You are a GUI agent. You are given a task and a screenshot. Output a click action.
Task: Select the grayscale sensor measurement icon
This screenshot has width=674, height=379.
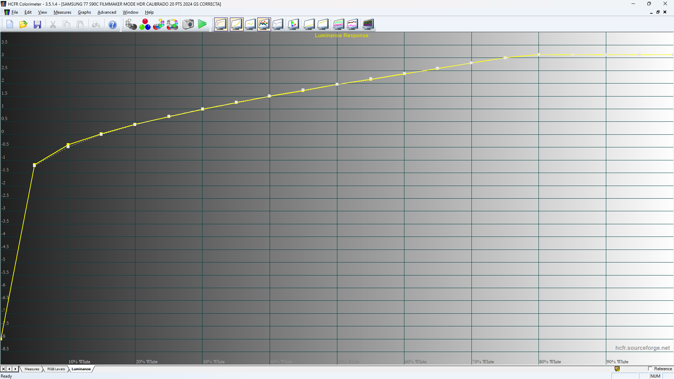[131, 24]
